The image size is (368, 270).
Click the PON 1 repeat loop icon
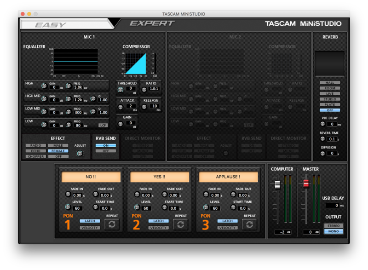point(112,224)
